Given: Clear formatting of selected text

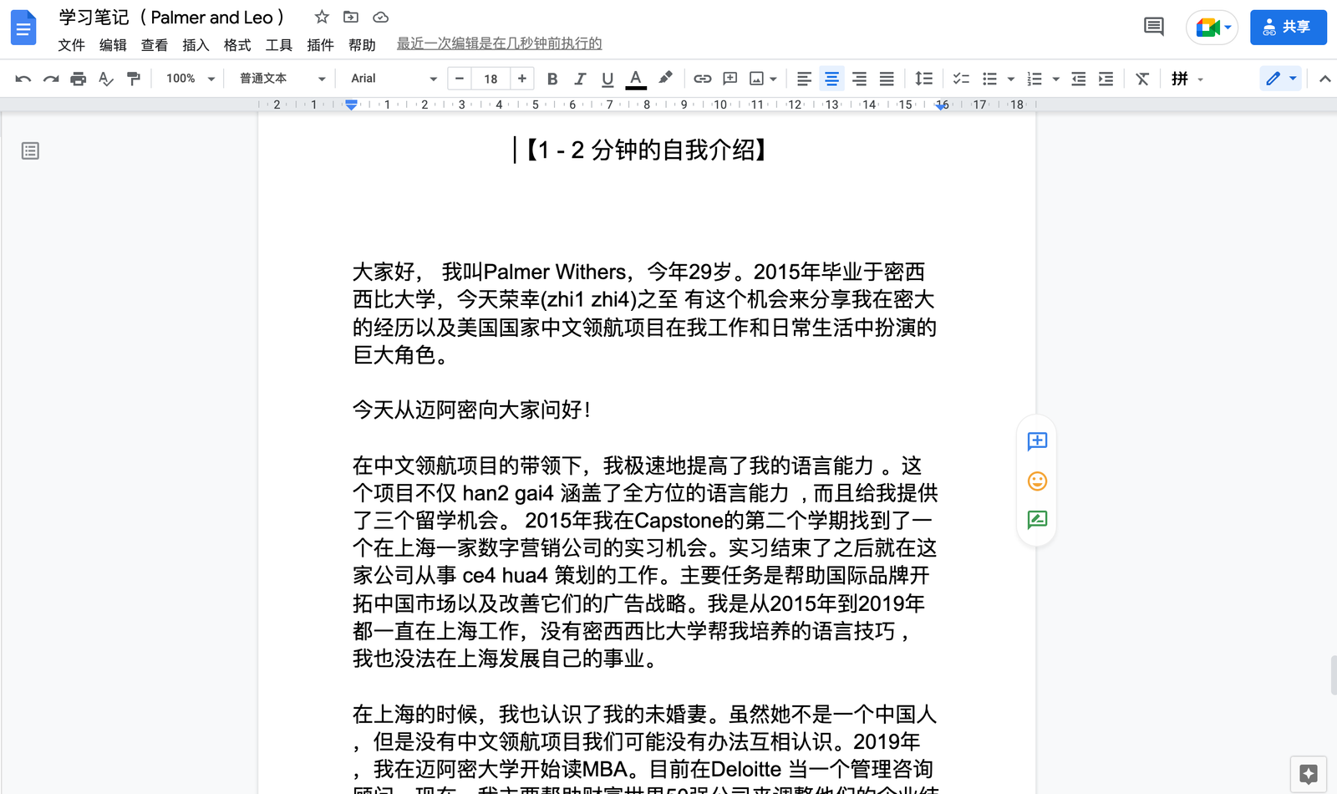Looking at the screenshot, I should click(1142, 78).
